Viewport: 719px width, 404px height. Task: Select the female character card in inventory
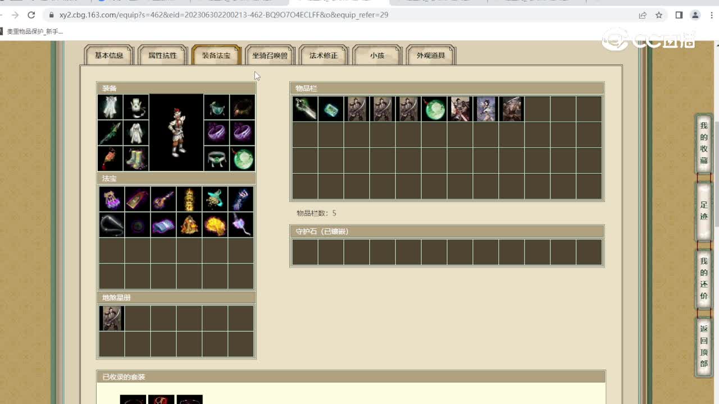[486, 109]
